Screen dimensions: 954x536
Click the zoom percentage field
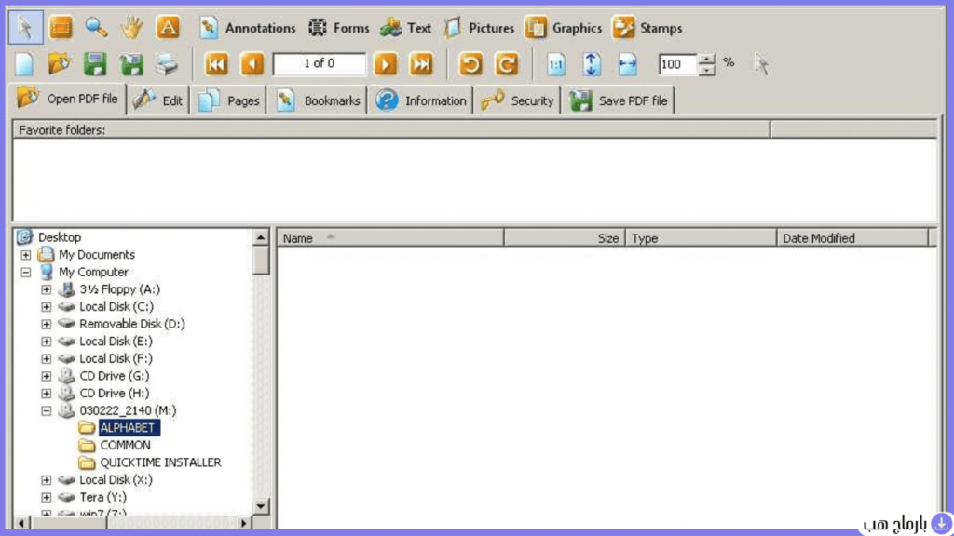pos(677,64)
